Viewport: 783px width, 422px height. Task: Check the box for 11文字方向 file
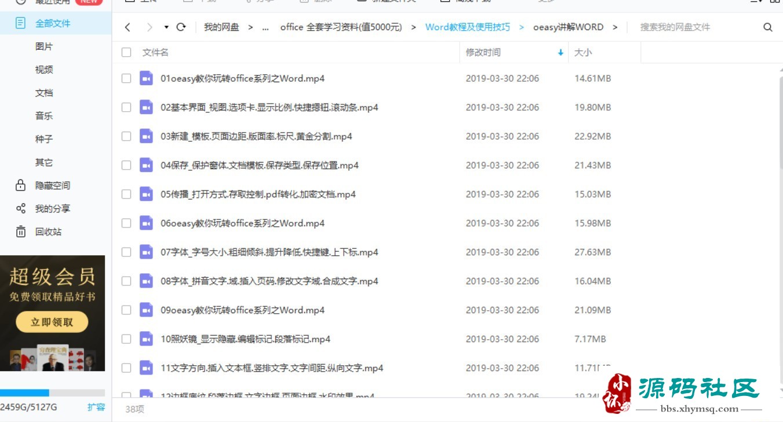(x=126, y=368)
